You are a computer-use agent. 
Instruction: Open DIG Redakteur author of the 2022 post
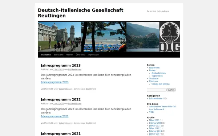[75, 104]
